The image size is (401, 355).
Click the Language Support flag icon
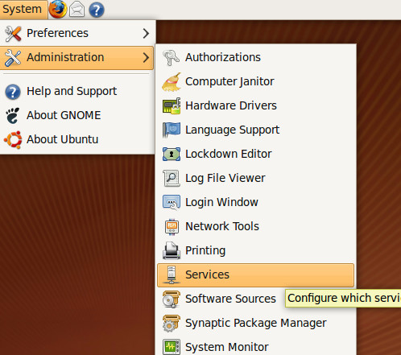pos(172,130)
